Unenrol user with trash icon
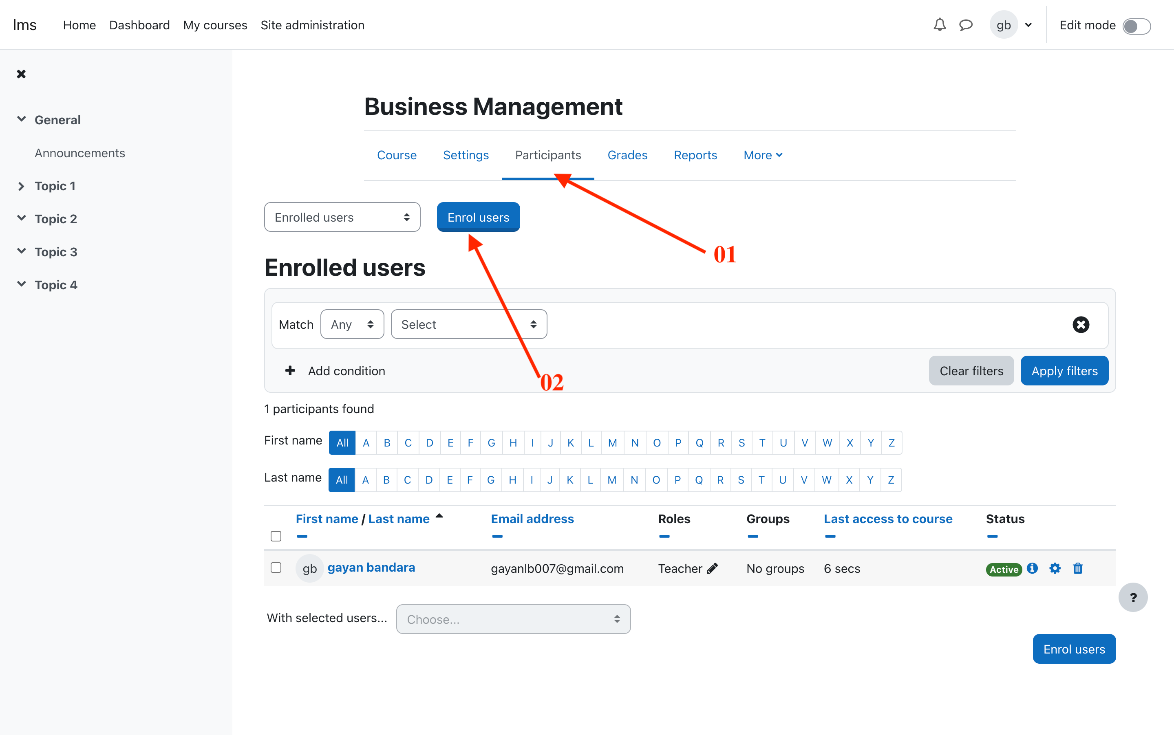 [1078, 568]
